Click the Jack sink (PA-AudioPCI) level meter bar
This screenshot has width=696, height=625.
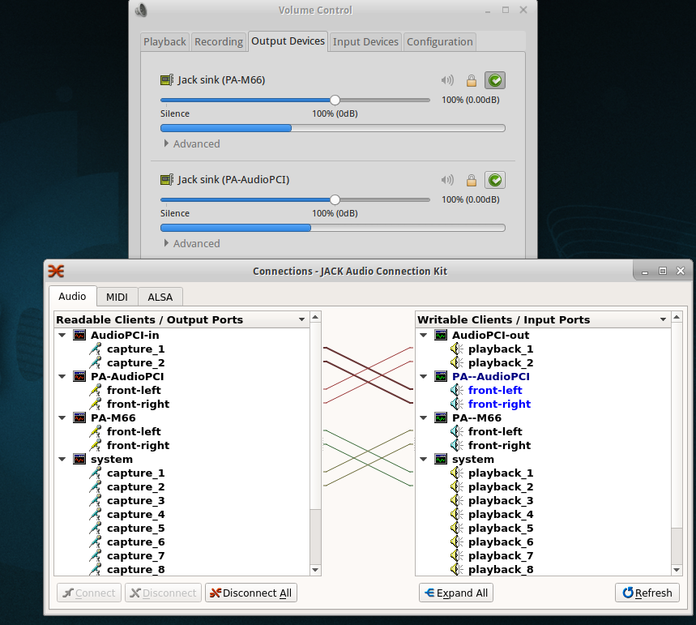[x=333, y=228]
